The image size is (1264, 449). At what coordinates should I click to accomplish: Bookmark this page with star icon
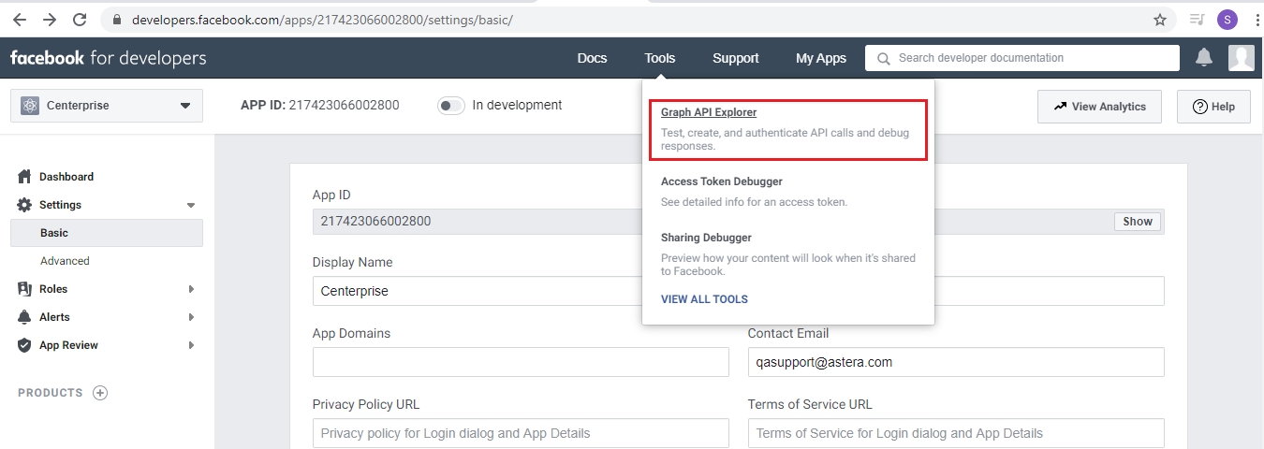coord(1160,20)
